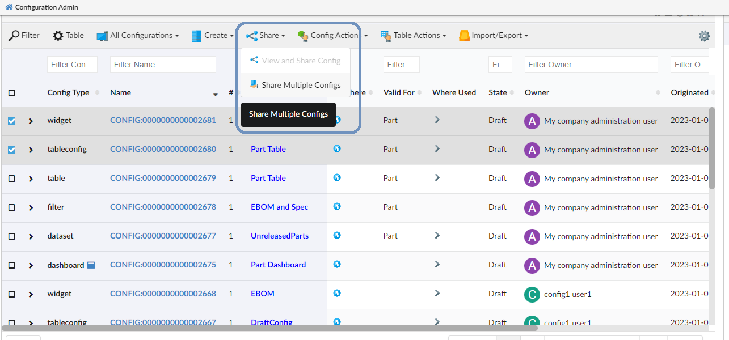
Task: Click the settings cog at top right
Action: click(x=704, y=36)
